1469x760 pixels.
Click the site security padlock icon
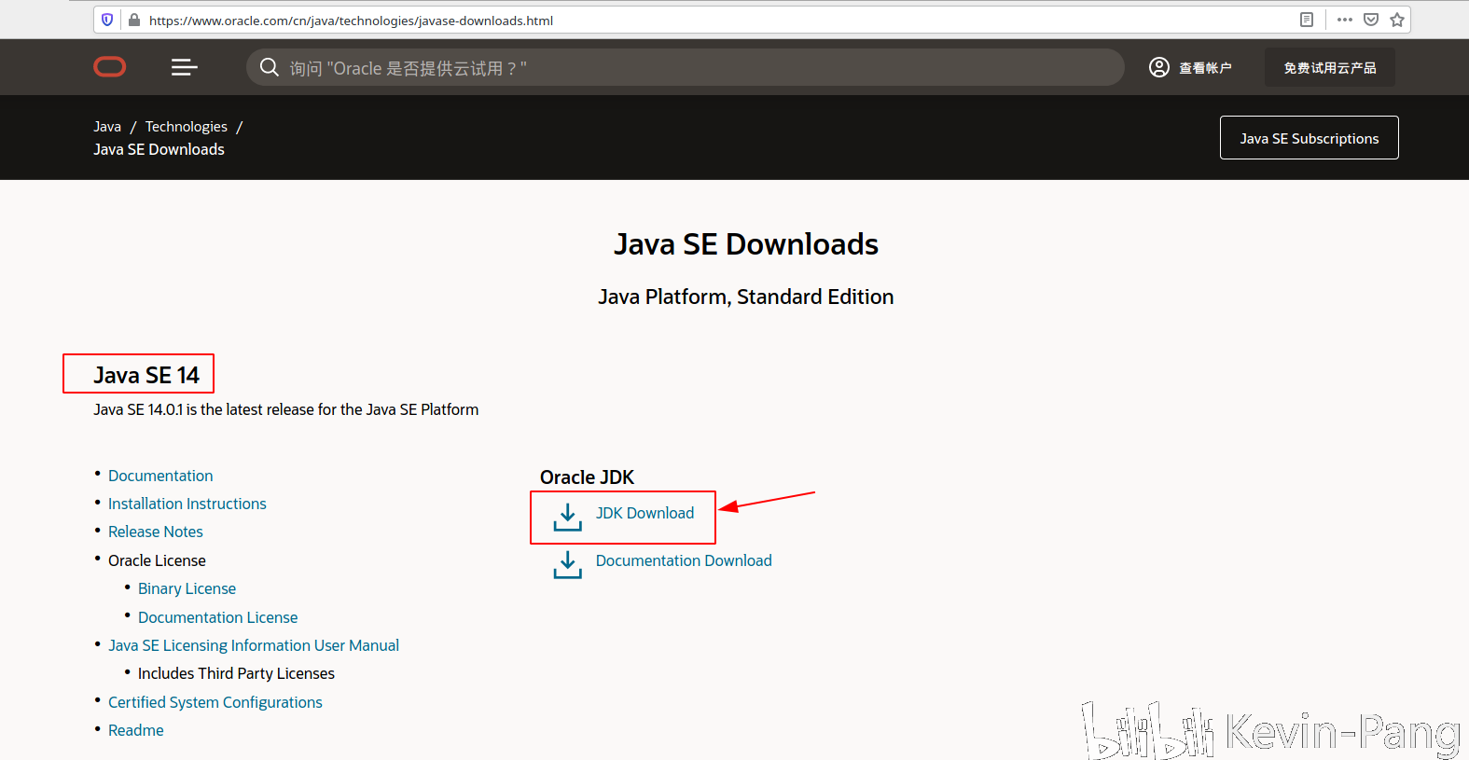pyautogui.click(x=134, y=20)
